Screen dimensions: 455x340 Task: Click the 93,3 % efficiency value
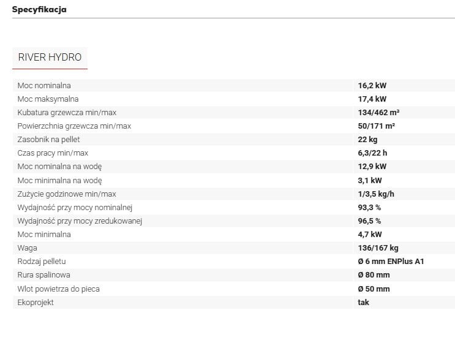[369, 208]
